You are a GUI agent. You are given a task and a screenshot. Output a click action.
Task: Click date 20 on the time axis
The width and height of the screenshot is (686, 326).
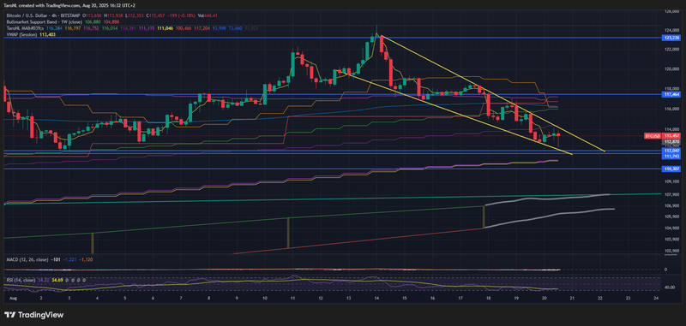(544, 298)
